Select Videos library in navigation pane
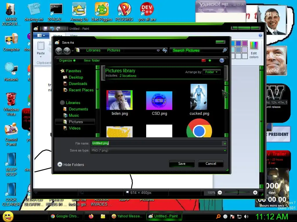The width and height of the screenshot is (297, 222). click(75, 128)
